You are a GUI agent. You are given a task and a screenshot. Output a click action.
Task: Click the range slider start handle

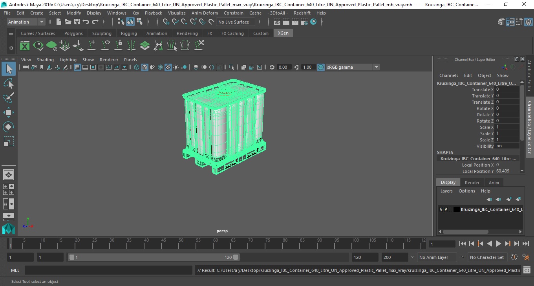[x=71, y=257]
